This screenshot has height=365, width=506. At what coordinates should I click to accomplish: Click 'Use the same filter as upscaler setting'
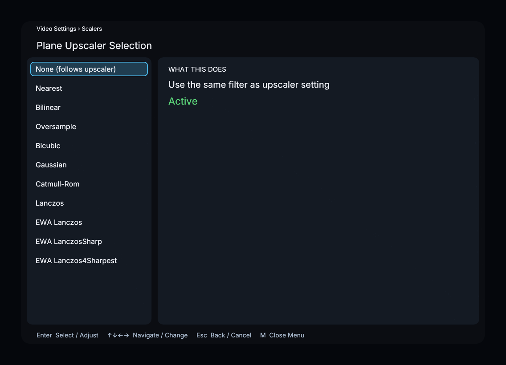pos(249,85)
